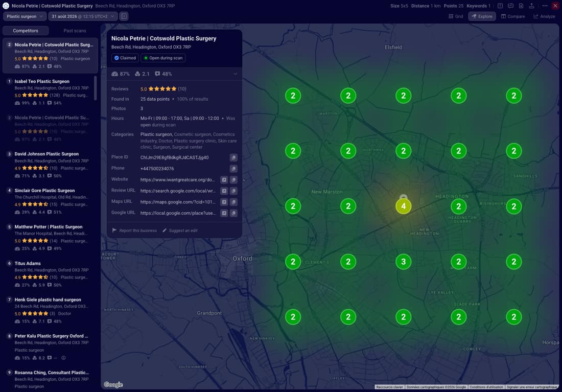Copy the Google URL
Screen dimensions: 562x392
[233, 213]
